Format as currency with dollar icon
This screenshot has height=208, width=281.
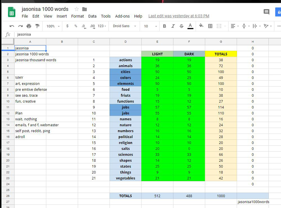pyautogui.click(x=67, y=26)
